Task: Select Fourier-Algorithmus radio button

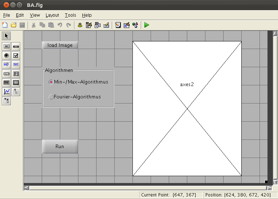Action: point(51,97)
